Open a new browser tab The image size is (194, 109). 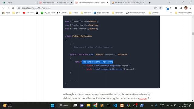pyautogui.click(x=149, y=2)
